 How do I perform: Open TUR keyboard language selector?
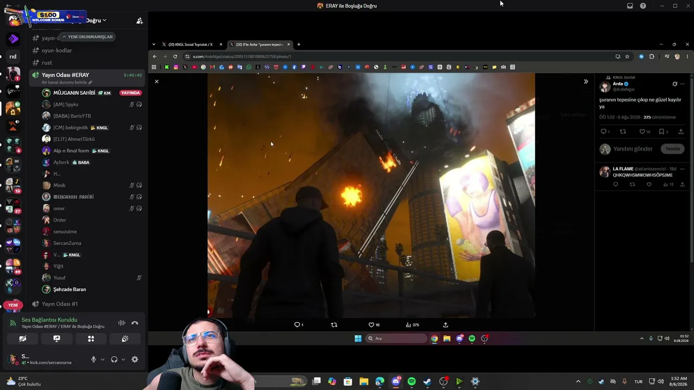coord(639,381)
